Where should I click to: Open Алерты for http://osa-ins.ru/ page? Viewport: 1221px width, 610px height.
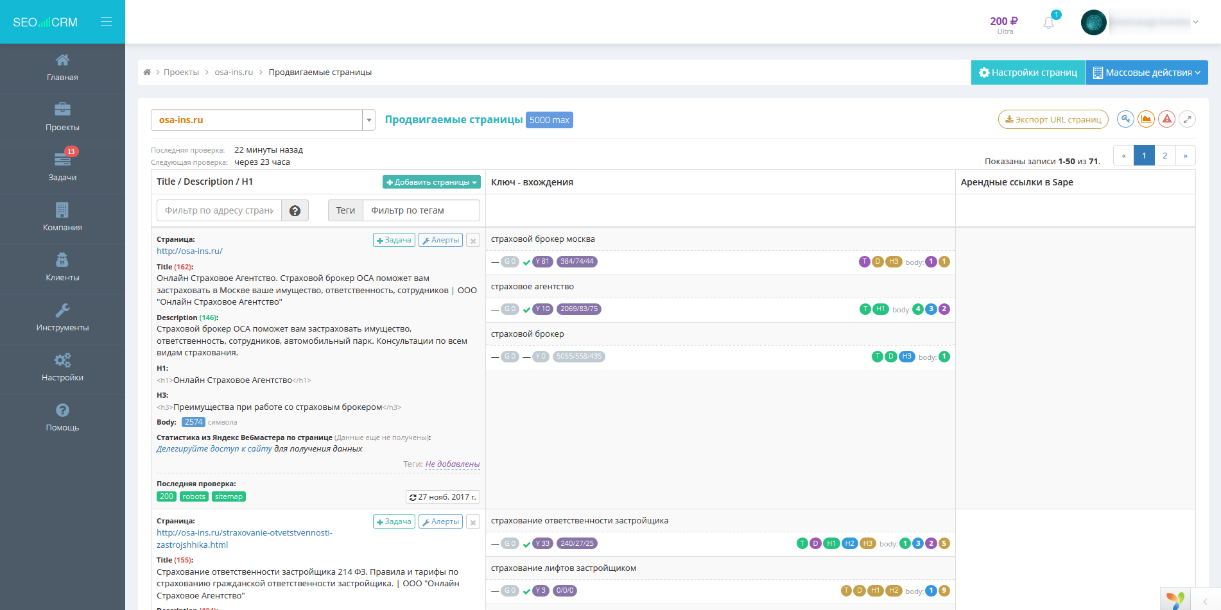click(440, 241)
